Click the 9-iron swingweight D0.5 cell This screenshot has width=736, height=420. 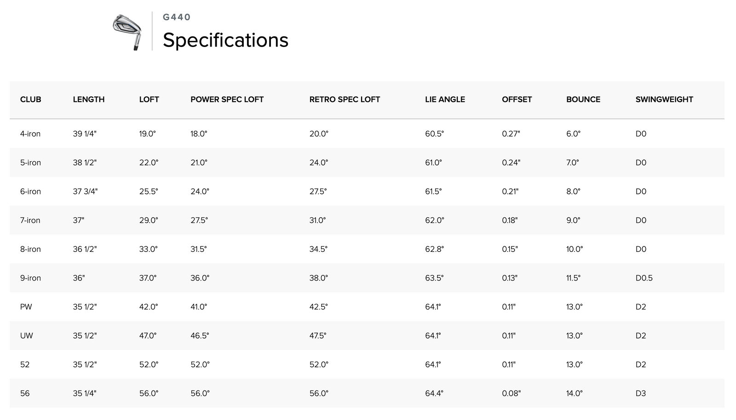click(644, 278)
